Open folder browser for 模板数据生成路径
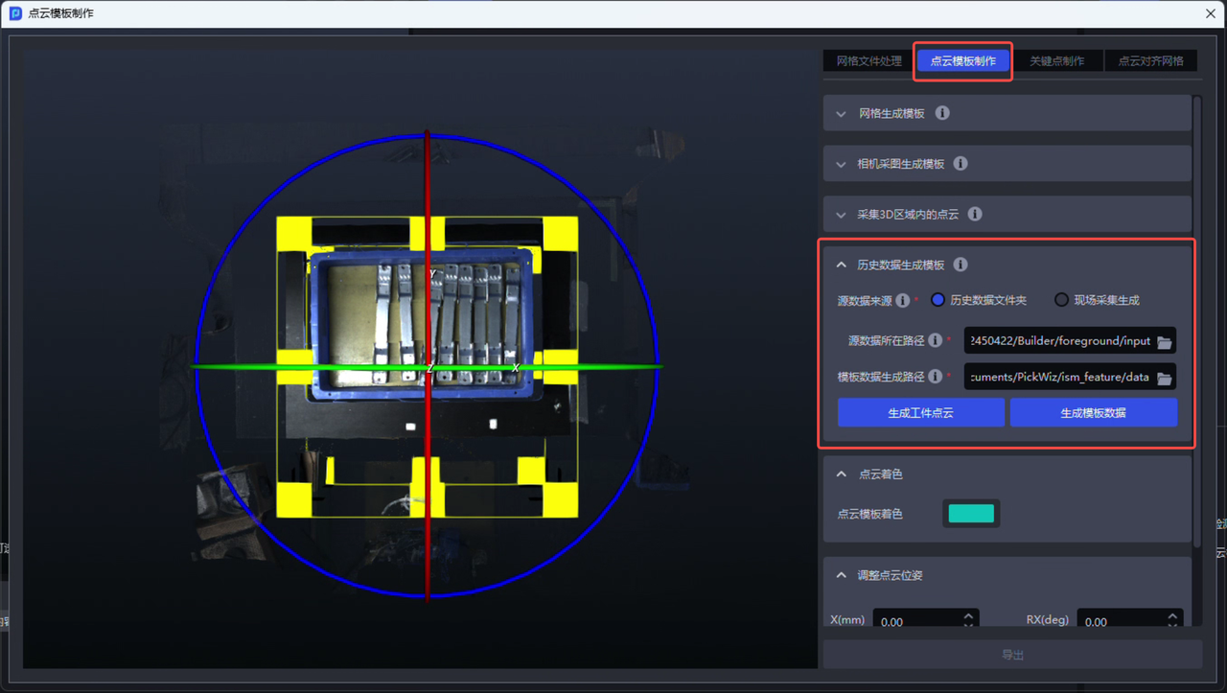This screenshot has height=693, width=1227. 1164,378
